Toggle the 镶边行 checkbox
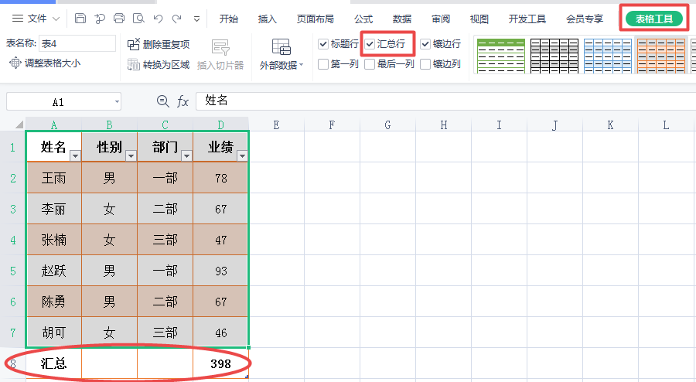This screenshot has height=382, width=696. tap(425, 44)
